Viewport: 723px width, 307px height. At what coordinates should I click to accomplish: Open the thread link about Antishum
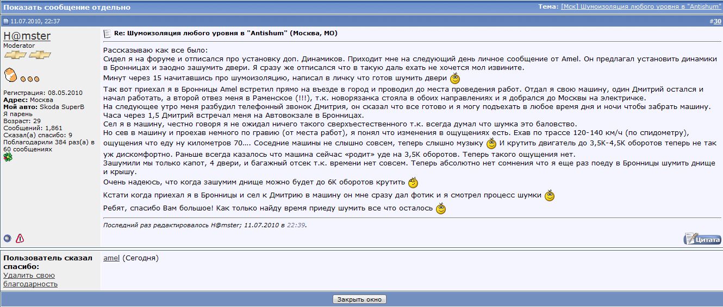[x=641, y=7]
